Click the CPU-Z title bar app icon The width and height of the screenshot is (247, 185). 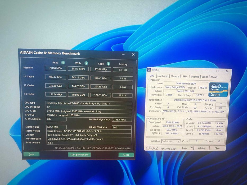coord(149,70)
